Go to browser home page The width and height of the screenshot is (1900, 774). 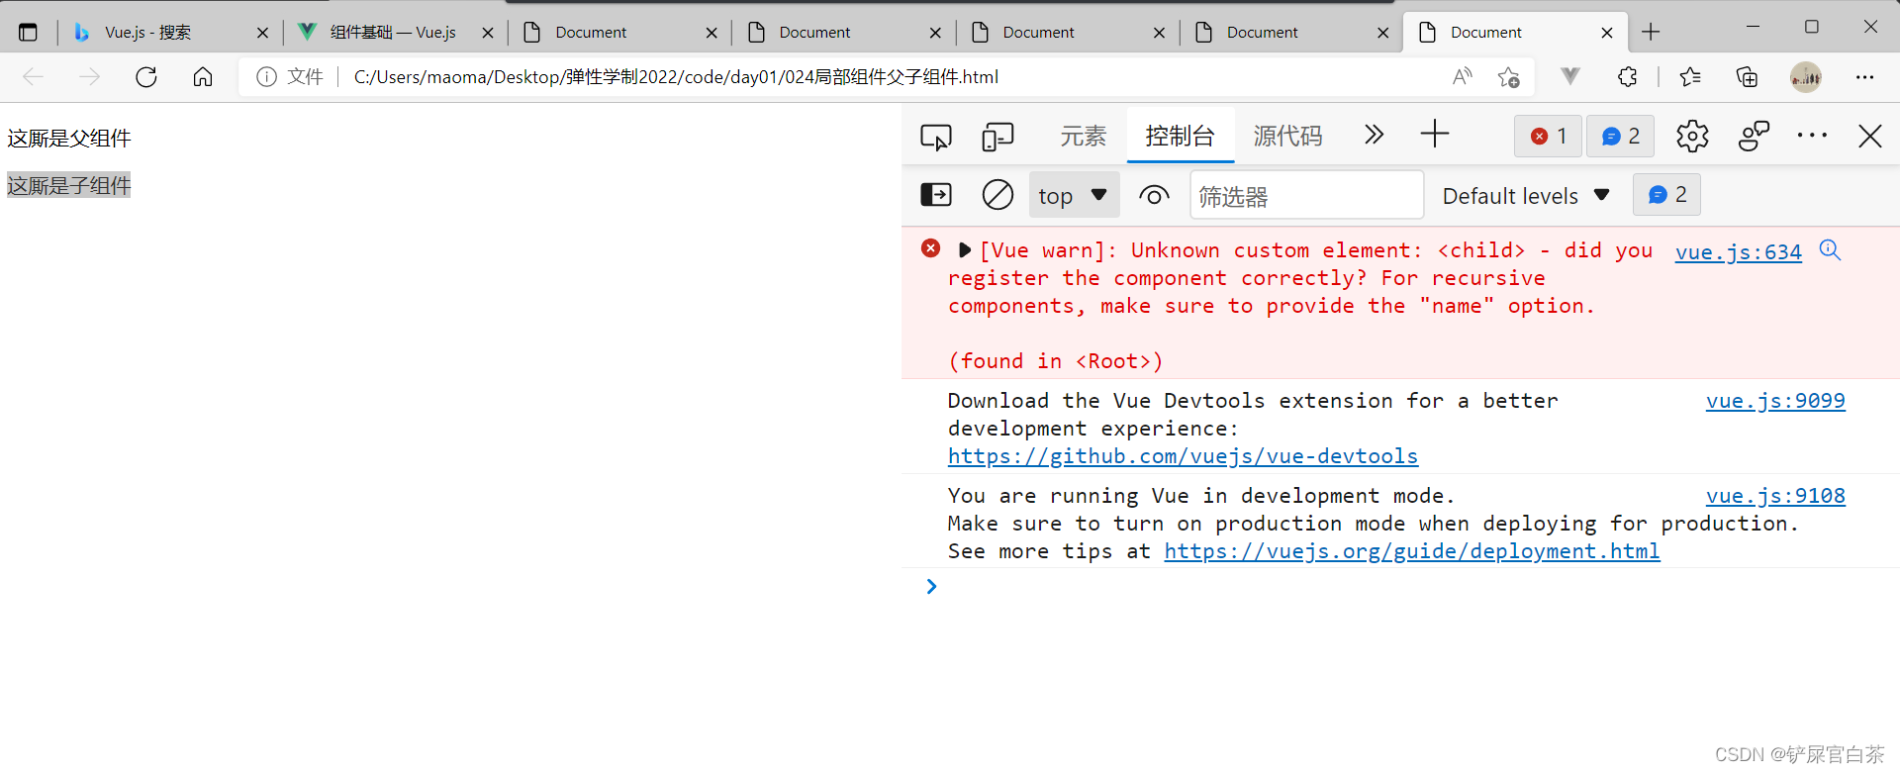(x=203, y=77)
